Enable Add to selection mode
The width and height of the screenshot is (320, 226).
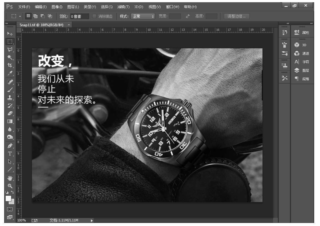(36, 16)
